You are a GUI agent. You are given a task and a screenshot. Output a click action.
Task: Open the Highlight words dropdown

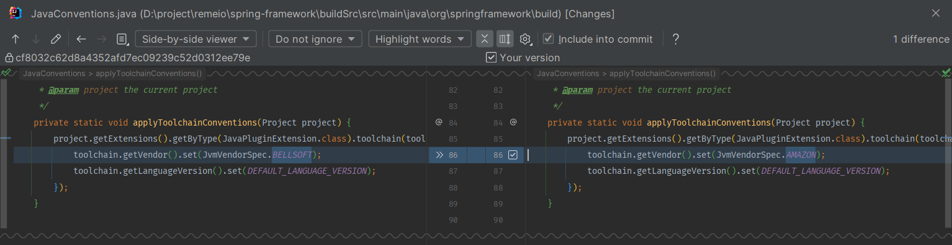click(x=420, y=39)
